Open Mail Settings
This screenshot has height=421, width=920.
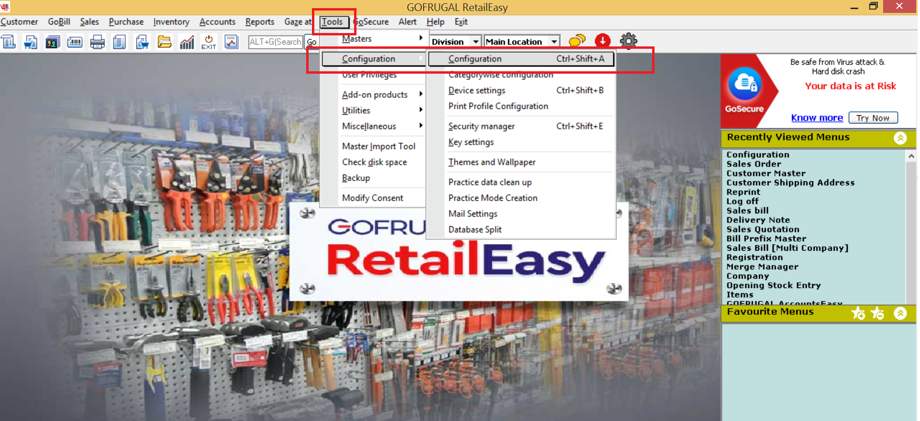(521, 214)
